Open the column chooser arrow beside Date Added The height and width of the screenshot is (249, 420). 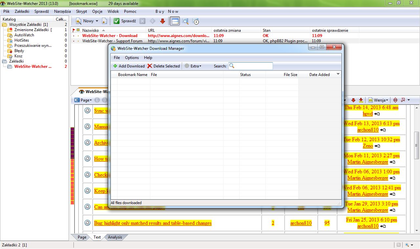click(338, 74)
